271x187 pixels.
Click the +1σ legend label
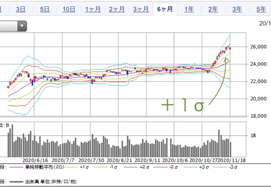click(x=84, y=167)
